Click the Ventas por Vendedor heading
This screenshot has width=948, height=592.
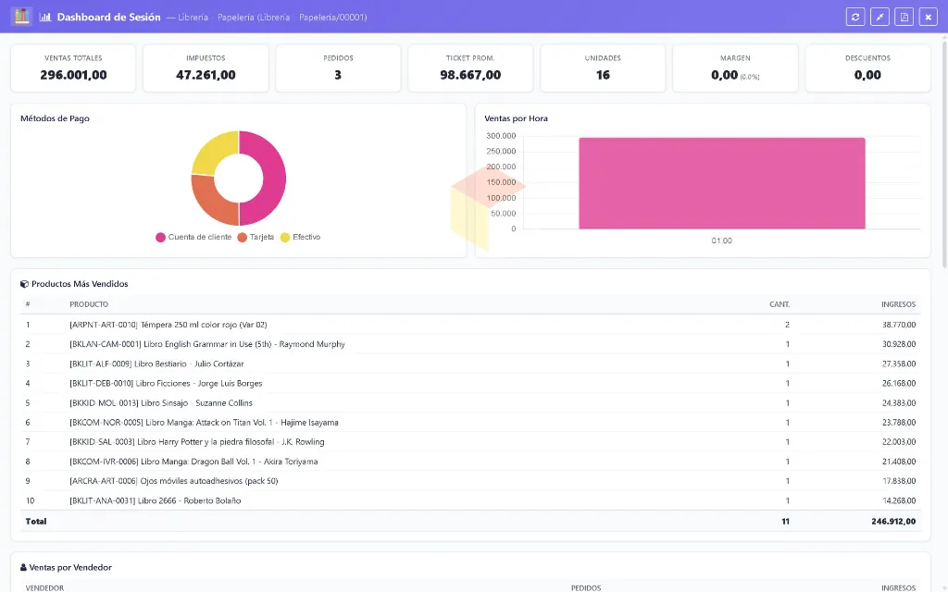click(x=70, y=567)
